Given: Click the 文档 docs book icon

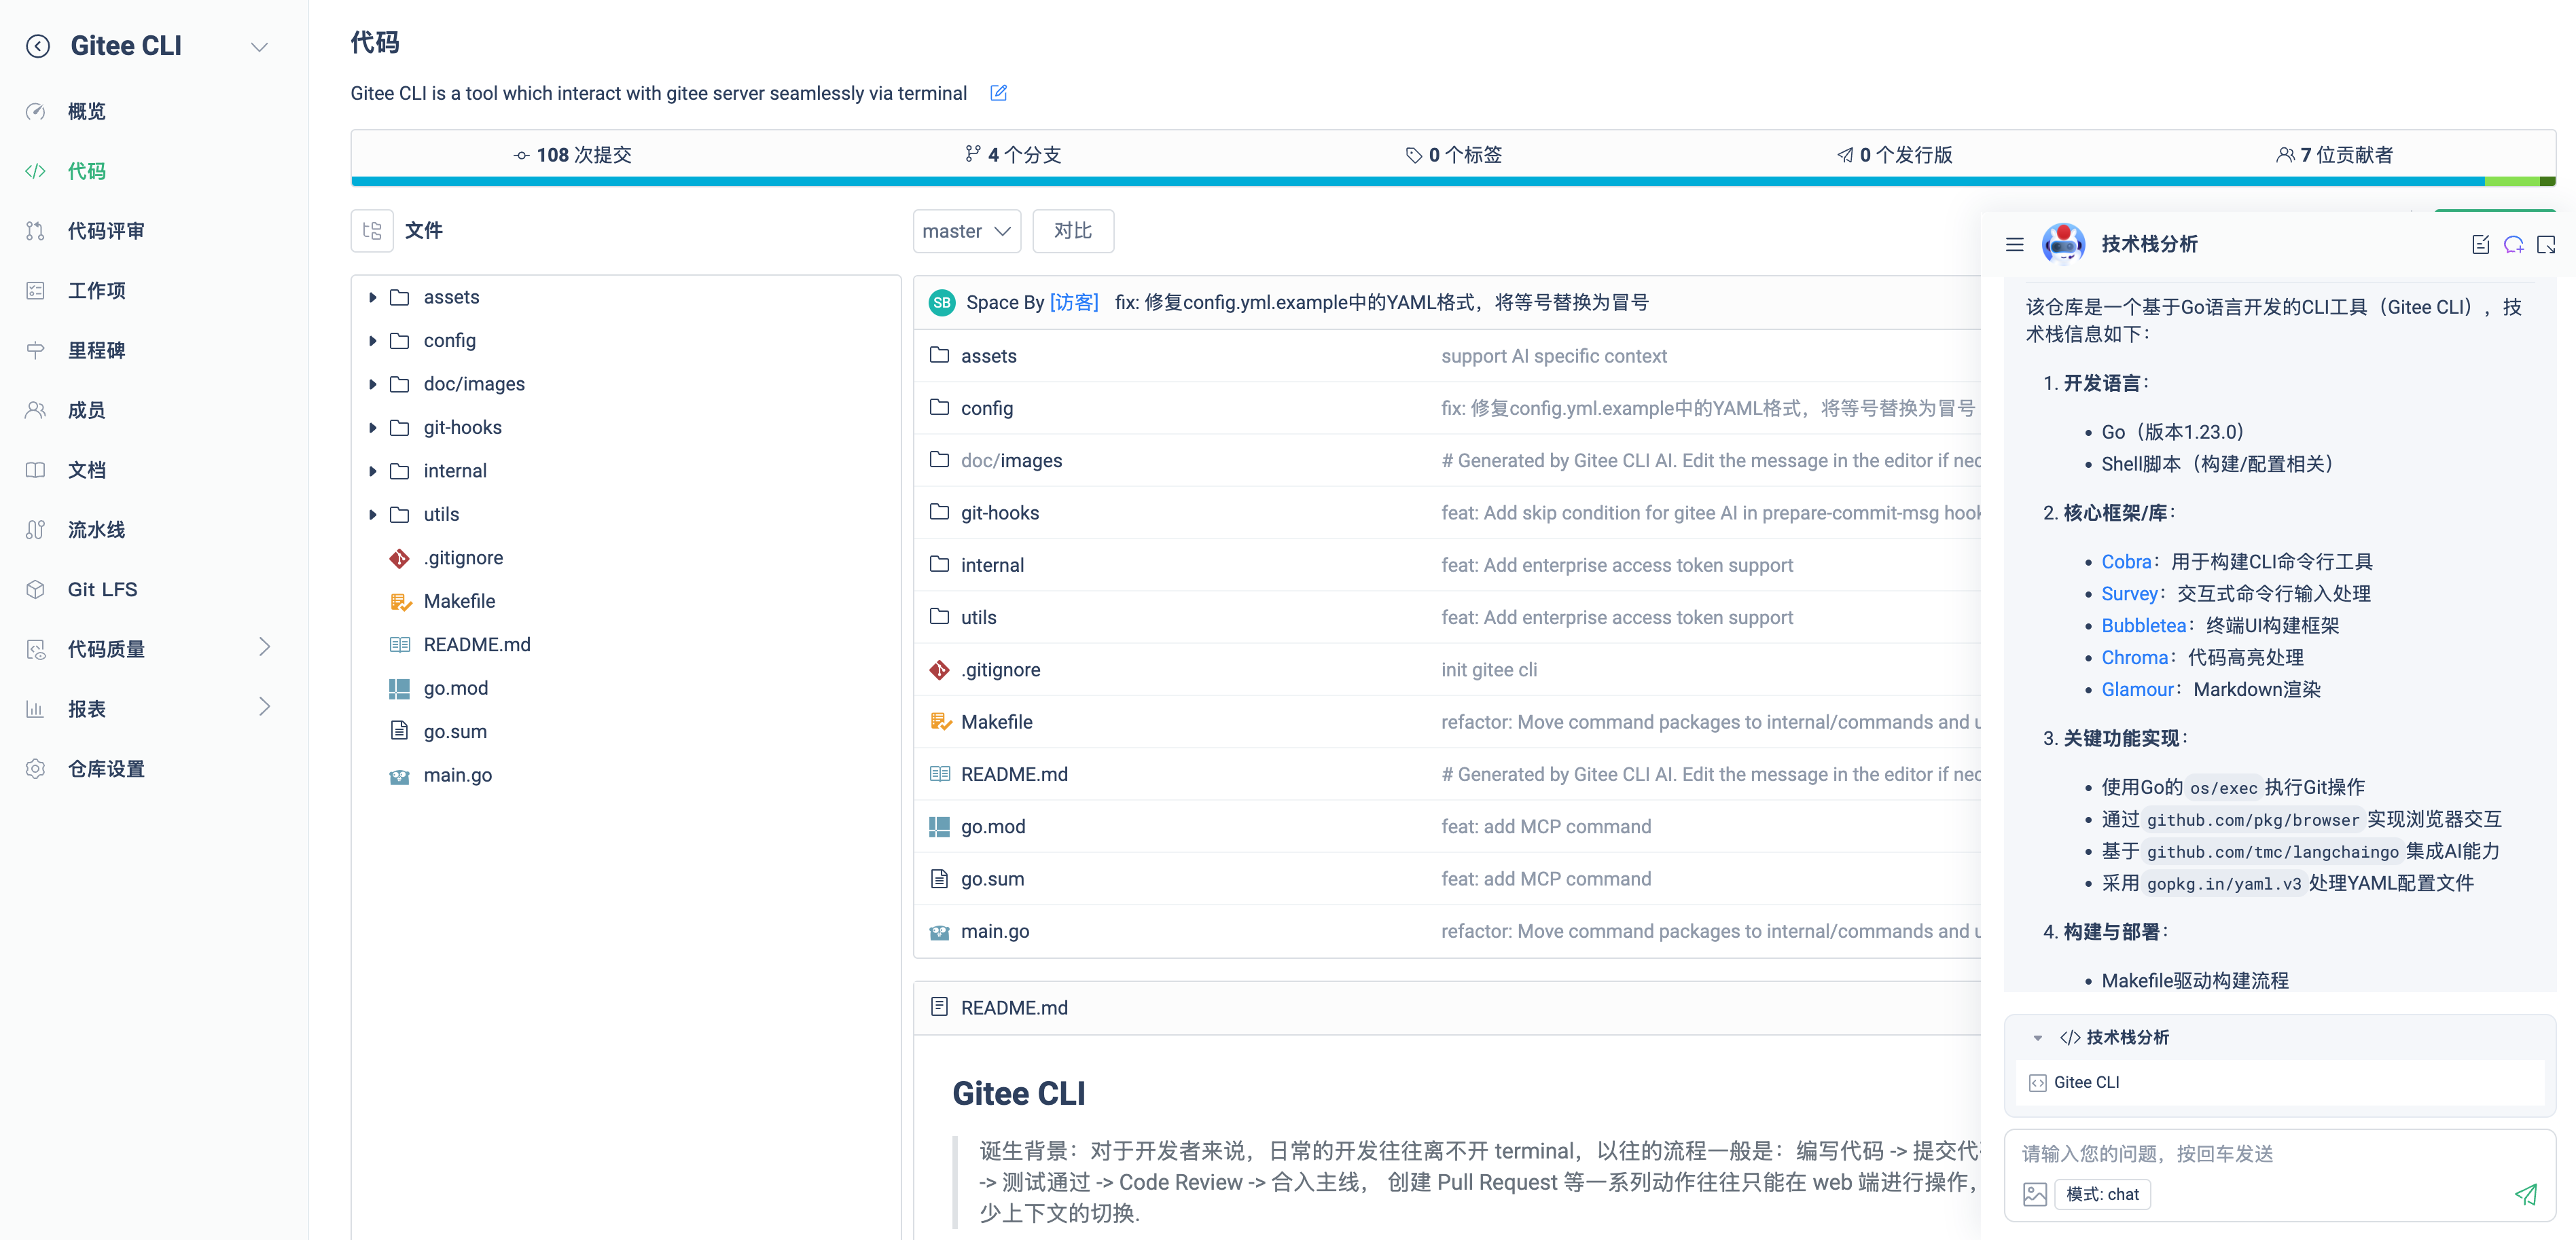Looking at the screenshot, I should coord(36,470).
